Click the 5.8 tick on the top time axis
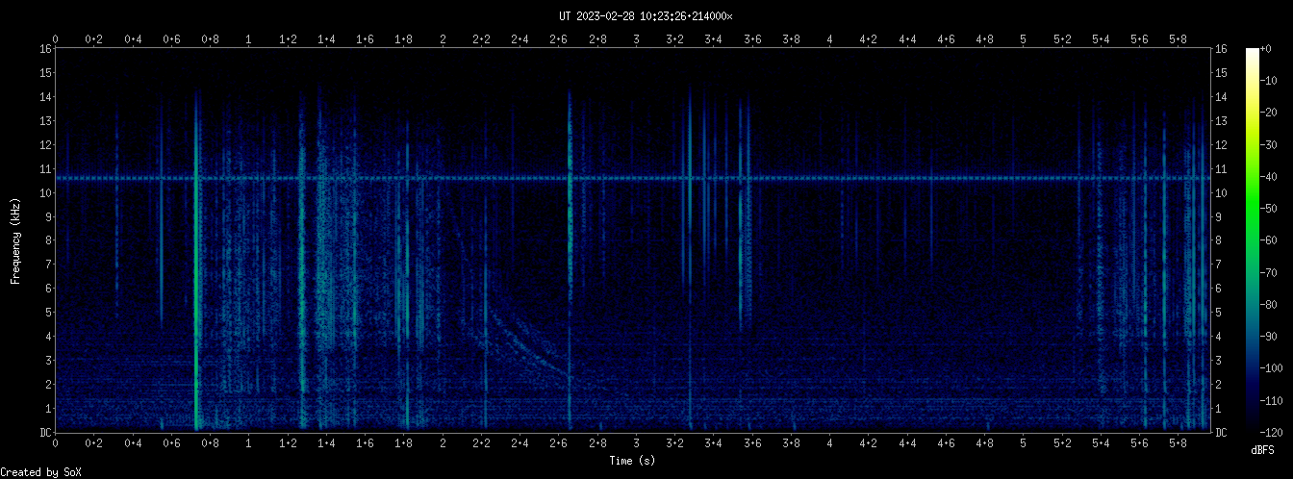Screen dimensions: 1293x479 click(1179, 38)
